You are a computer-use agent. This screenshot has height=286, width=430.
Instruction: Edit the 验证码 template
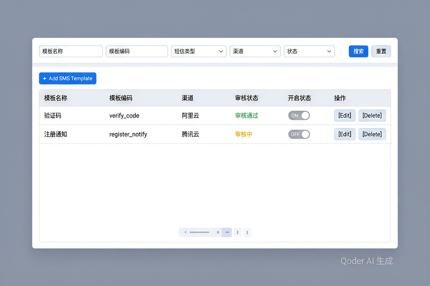[345, 116]
